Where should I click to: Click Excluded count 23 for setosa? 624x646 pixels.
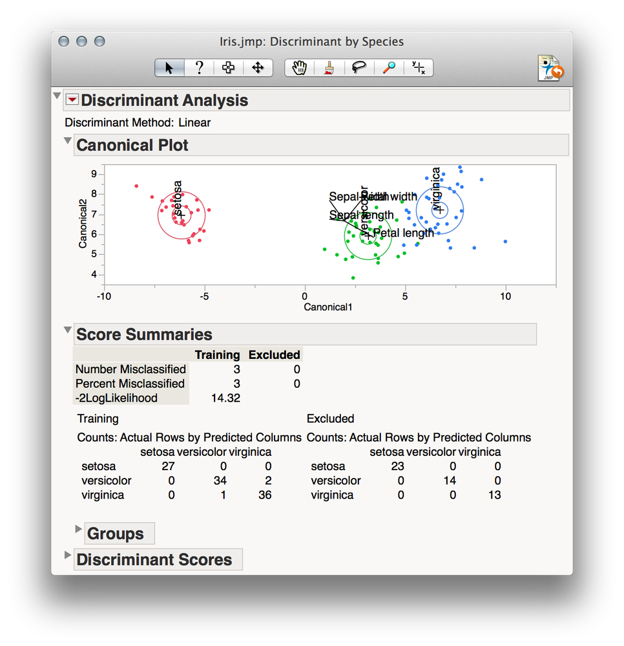tap(397, 466)
